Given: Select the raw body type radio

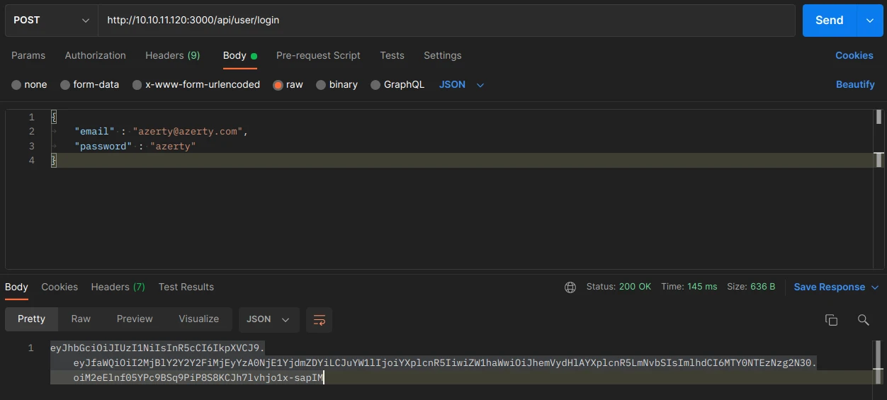Looking at the screenshot, I should tap(278, 85).
